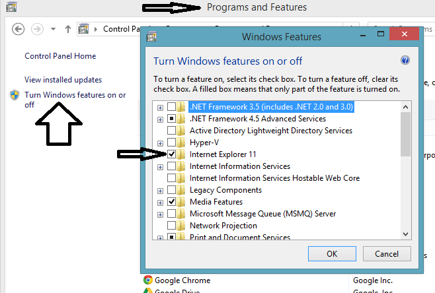
Task: Toggle the .NET Framework 4.5 Advanced Services checkbox
Action: [171, 119]
